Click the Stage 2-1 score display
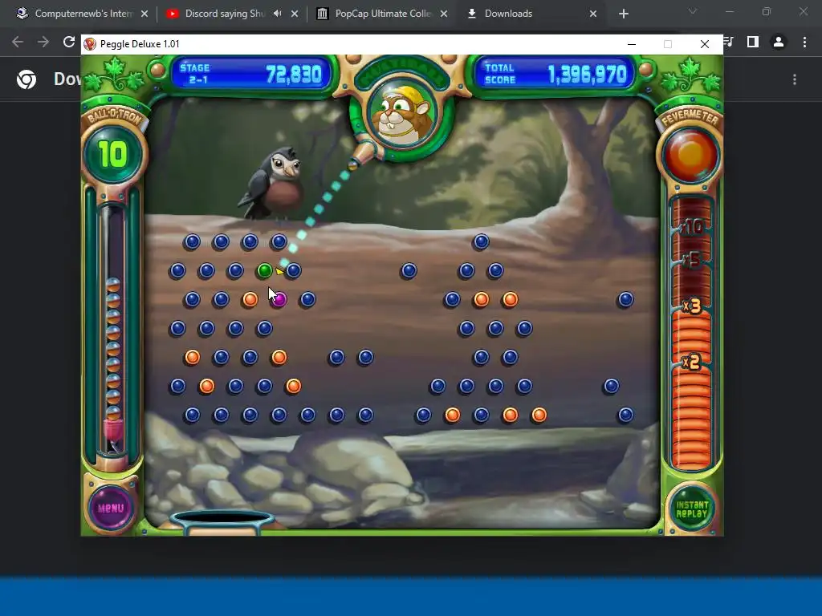The width and height of the screenshot is (822, 616). 250,74
